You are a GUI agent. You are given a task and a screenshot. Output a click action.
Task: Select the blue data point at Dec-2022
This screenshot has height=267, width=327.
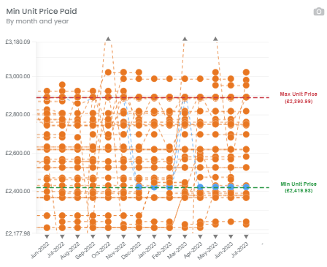[x=139, y=187]
